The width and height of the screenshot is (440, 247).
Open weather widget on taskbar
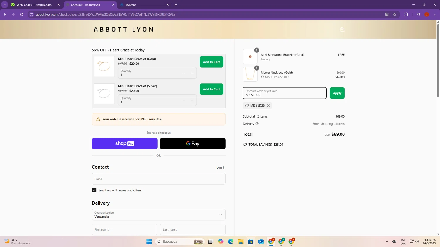pos(18,241)
